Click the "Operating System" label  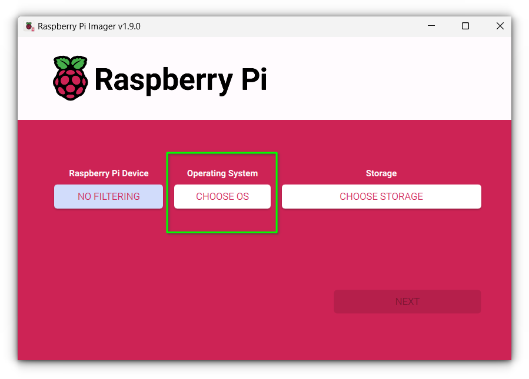(222, 173)
